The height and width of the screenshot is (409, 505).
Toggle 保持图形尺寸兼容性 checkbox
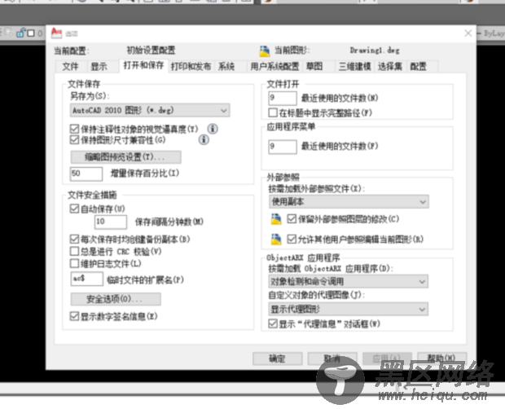pyautogui.click(x=74, y=140)
